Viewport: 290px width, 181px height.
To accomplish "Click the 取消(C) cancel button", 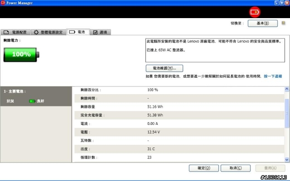I will click(236, 168).
